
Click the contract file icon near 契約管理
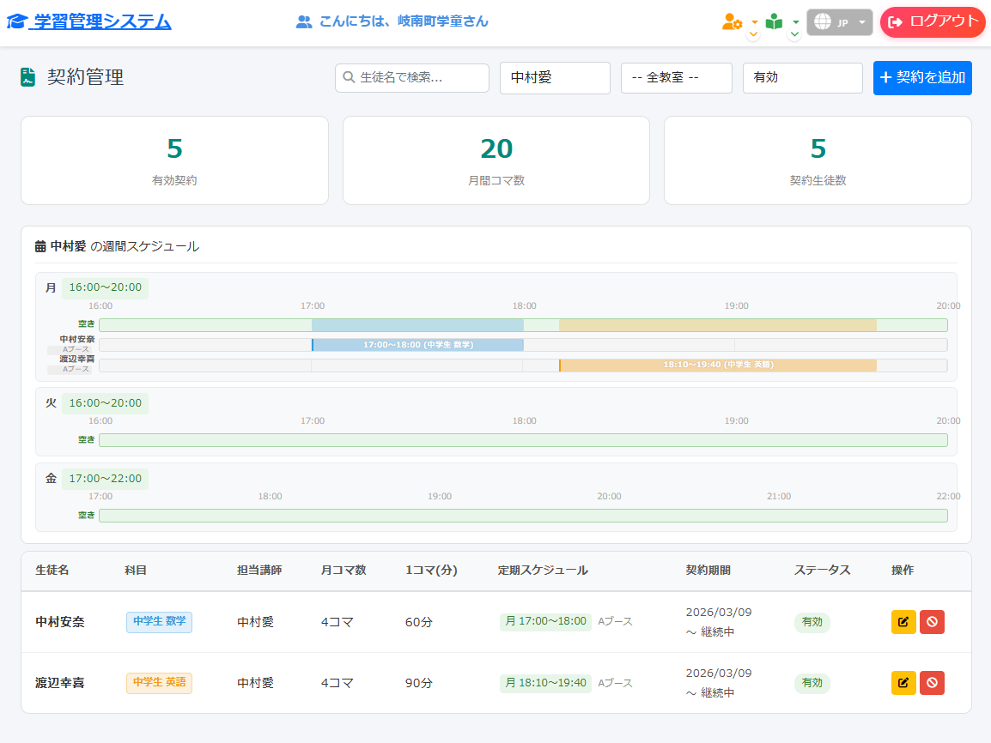tap(27, 77)
